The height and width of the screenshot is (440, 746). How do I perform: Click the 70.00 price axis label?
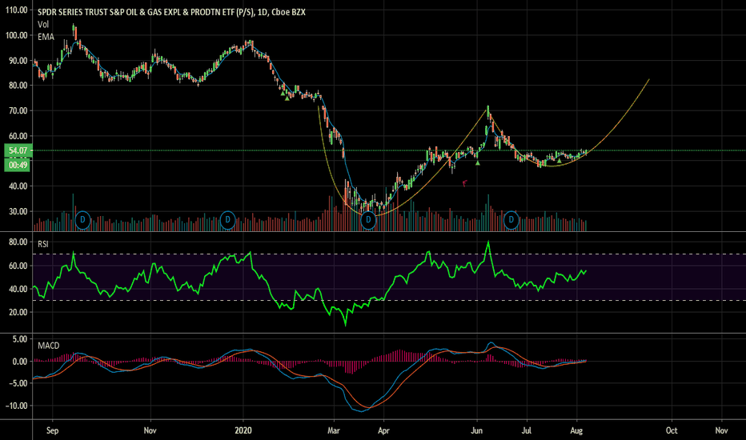(x=18, y=111)
